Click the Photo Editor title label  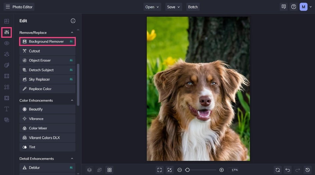pyautogui.click(x=22, y=7)
